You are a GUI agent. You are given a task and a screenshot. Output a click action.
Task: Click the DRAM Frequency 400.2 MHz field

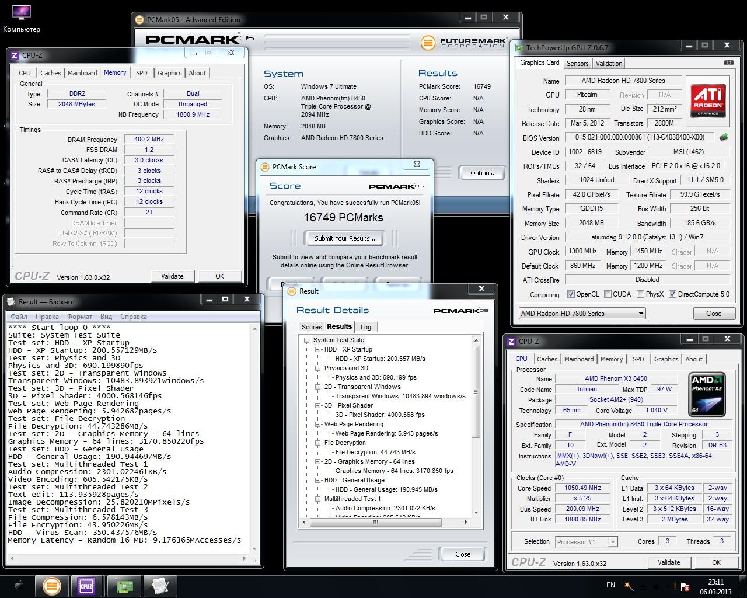click(149, 140)
